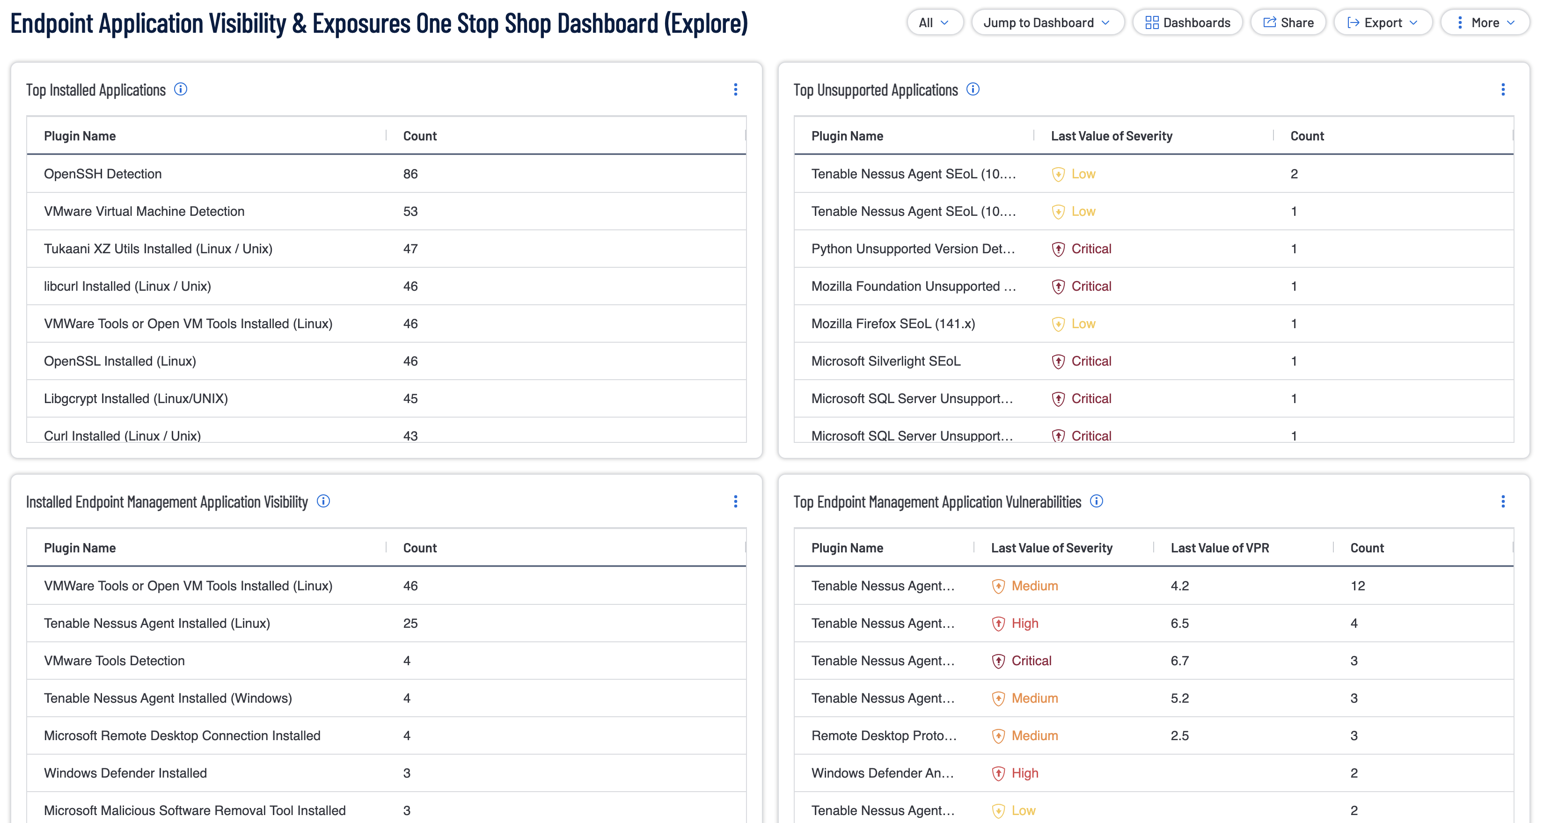Sort Top Installed Applications by Count column

[420, 135]
